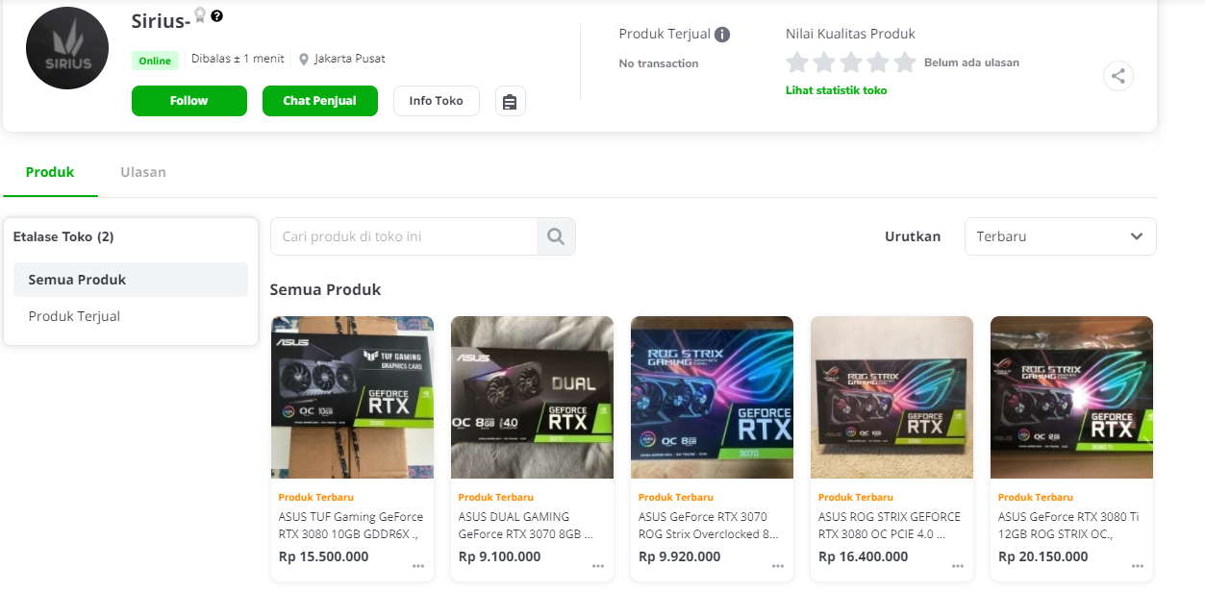The height and width of the screenshot is (592, 1205).
Task: Open the three-dot menu for ASUS DUAL GAMING
Action: [597, 567]
